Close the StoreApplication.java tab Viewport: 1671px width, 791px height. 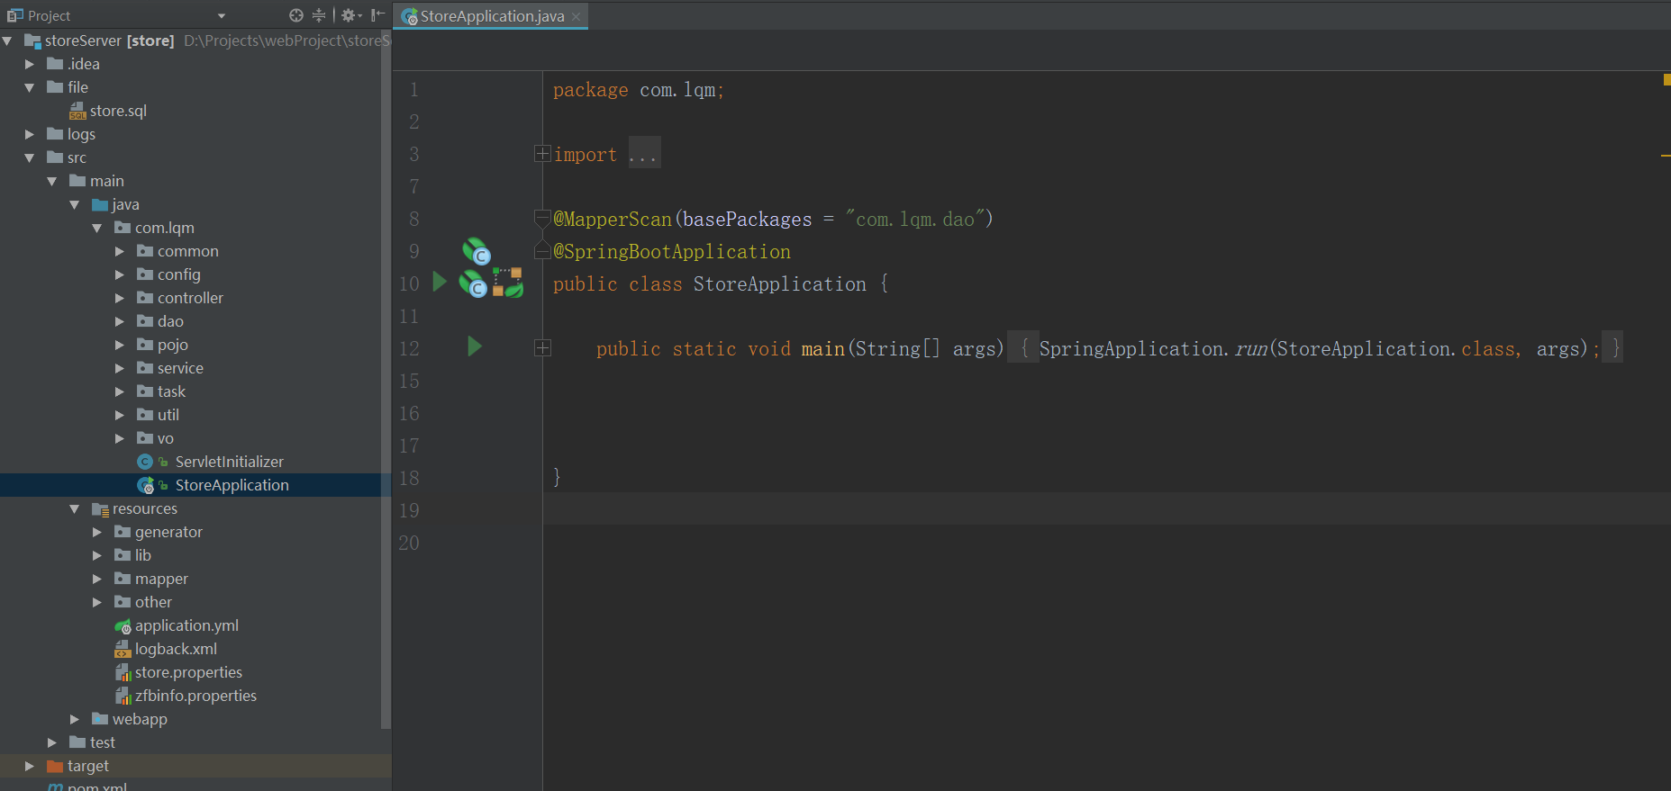pos(577,16)
